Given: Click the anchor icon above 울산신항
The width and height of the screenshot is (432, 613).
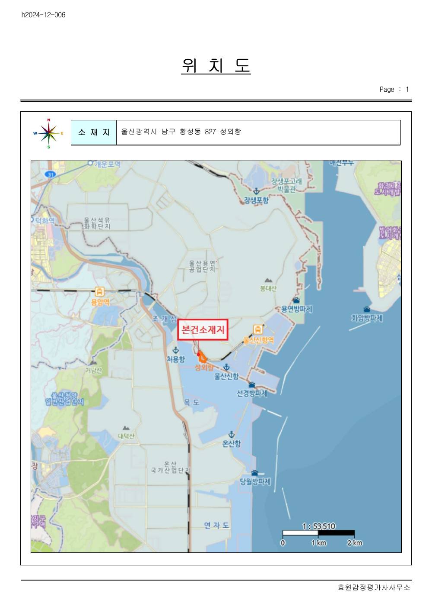Looking at the screenshot, I should pos(226,367).
